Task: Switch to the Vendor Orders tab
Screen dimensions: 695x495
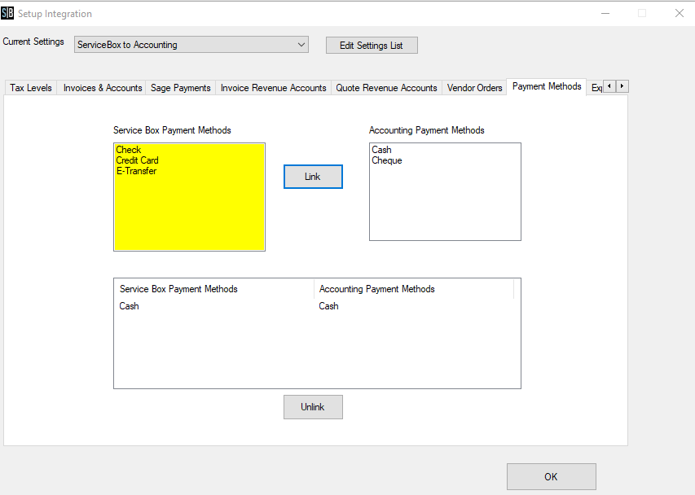Action: click(x=474, y=88)
